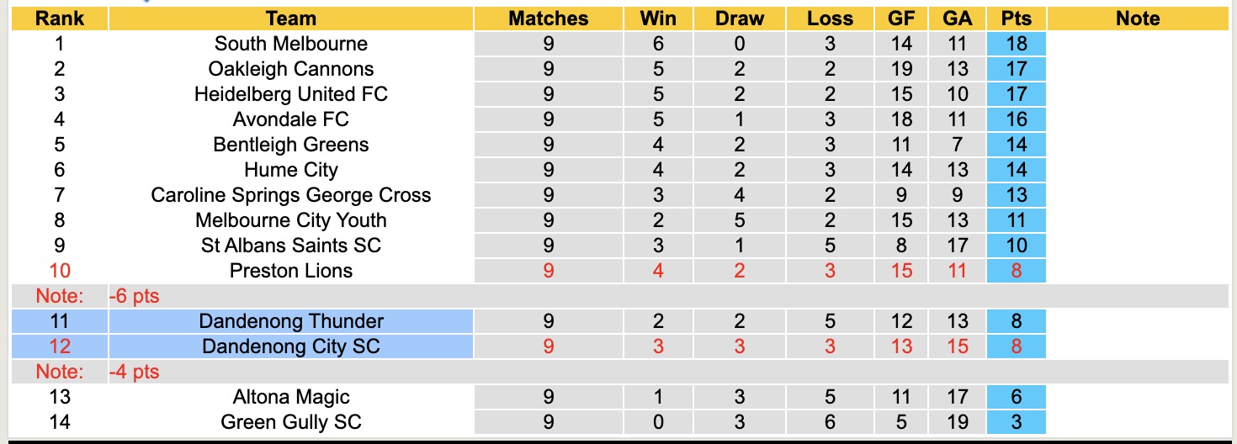1237x444 pixels.
Task: Open the South Melbourne team link
Action: [290, 44]
